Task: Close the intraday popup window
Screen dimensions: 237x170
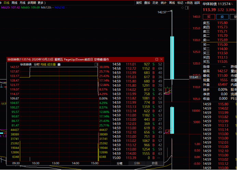Action: (x=161, y=59)
